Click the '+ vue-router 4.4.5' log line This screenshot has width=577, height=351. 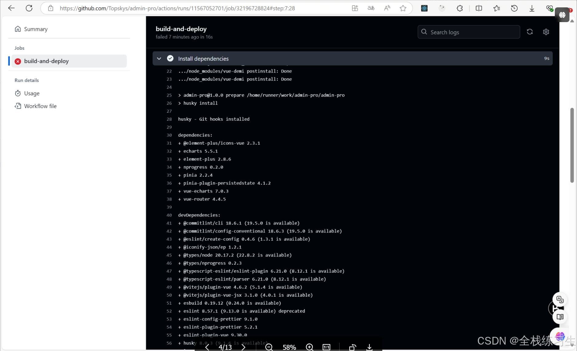click(202, 199)
